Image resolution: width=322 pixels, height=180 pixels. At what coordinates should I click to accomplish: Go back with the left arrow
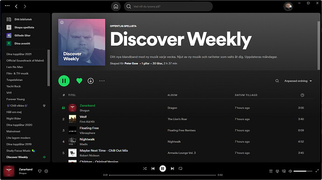pos(16,7)
